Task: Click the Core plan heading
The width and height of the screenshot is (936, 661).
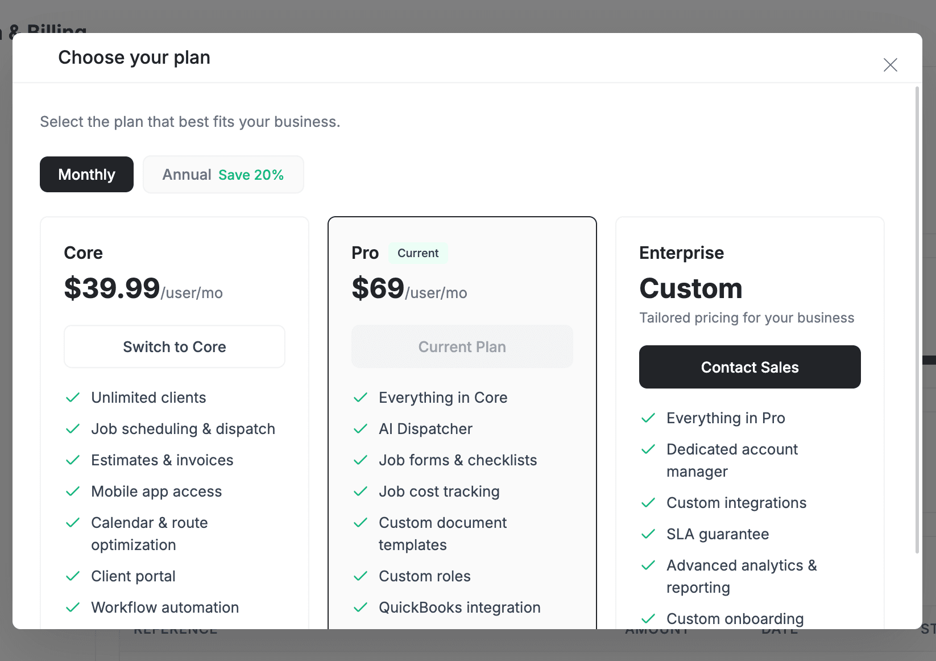Action: point(83,253)
